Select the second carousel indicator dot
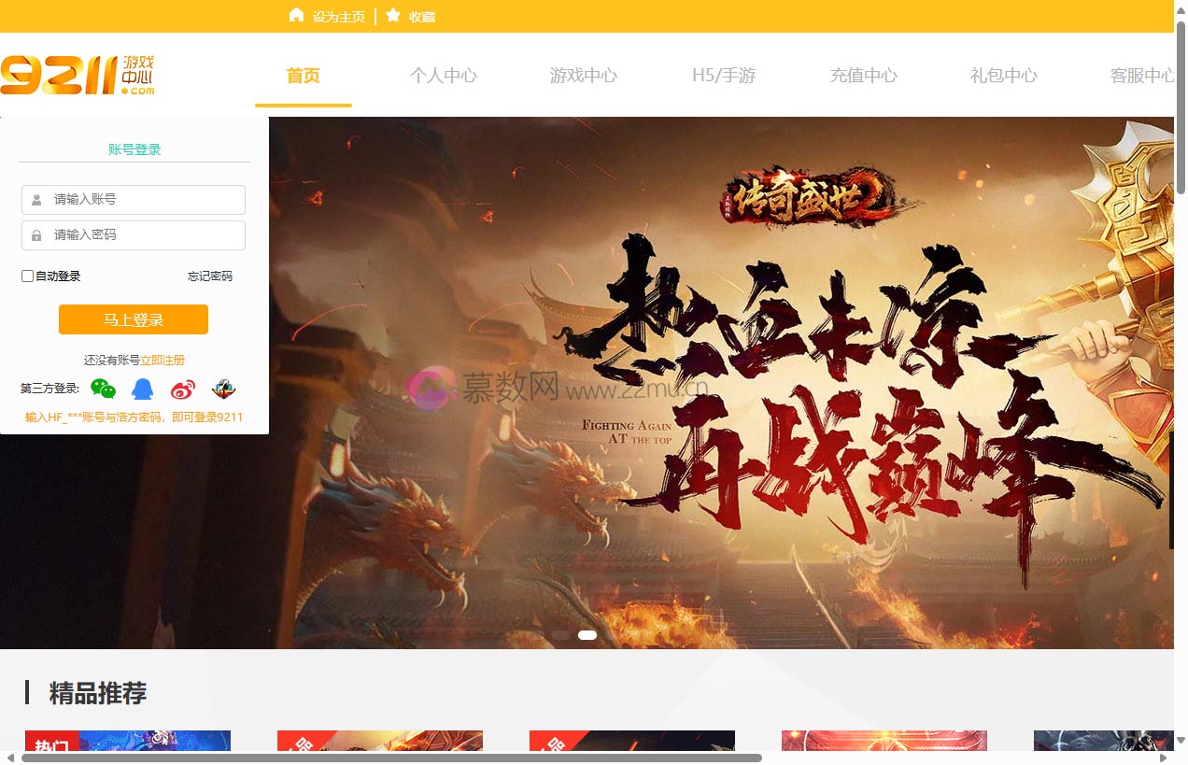1188x765 pixels. click(587, 635)
